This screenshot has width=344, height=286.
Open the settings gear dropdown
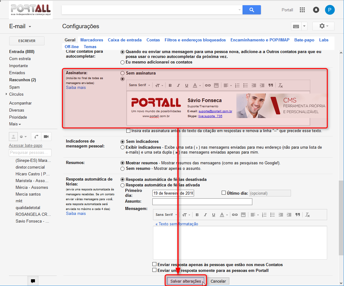tap(323, 26)
